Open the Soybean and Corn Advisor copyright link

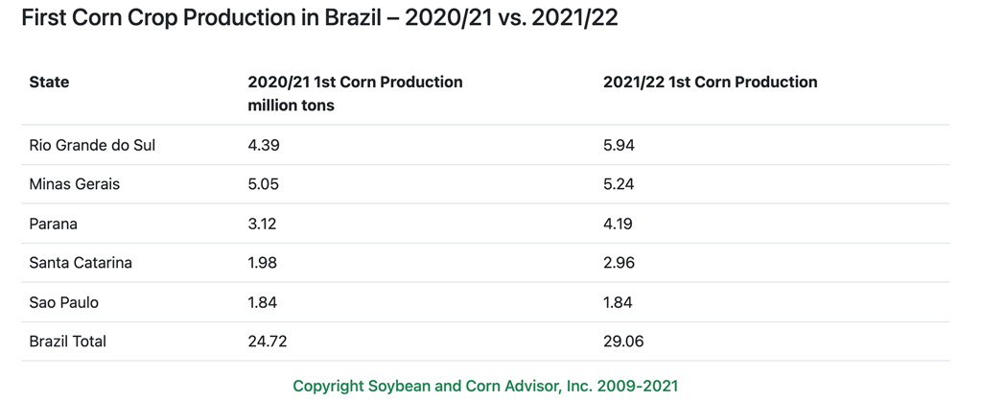click(485, 386)
